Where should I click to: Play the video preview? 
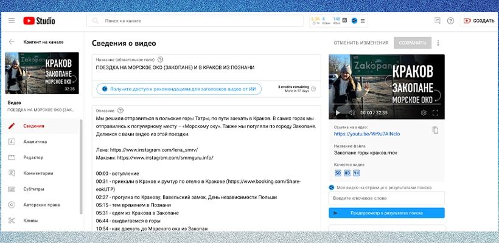pos(338,113)
